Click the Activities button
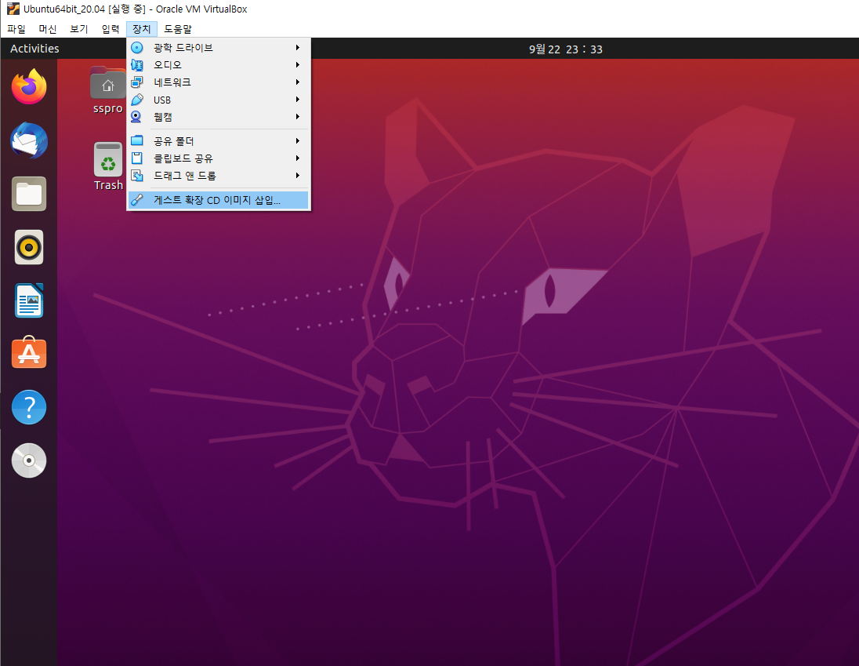 [34, 48]
